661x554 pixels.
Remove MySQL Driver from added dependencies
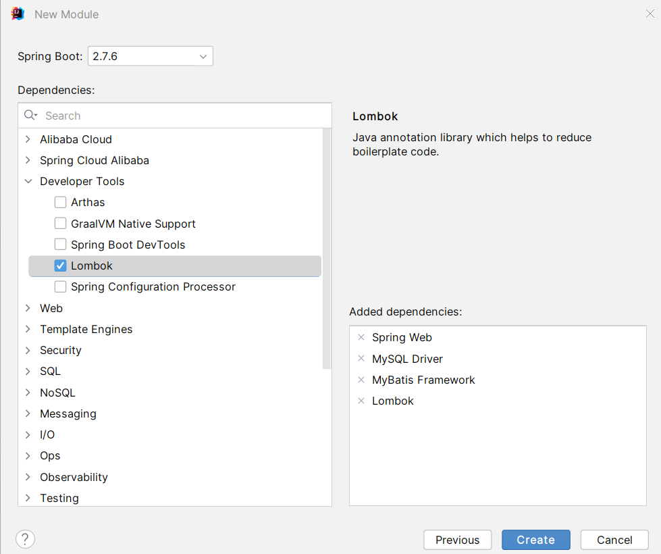coord(361,359)
